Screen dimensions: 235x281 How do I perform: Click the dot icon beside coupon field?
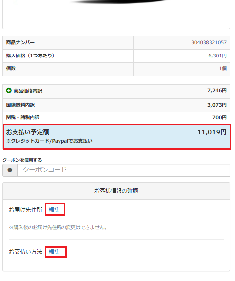(10, 170)
